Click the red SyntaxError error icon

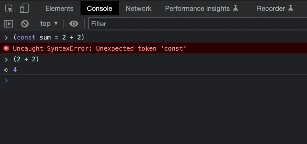pyautogui.click(x=6, y=48)
